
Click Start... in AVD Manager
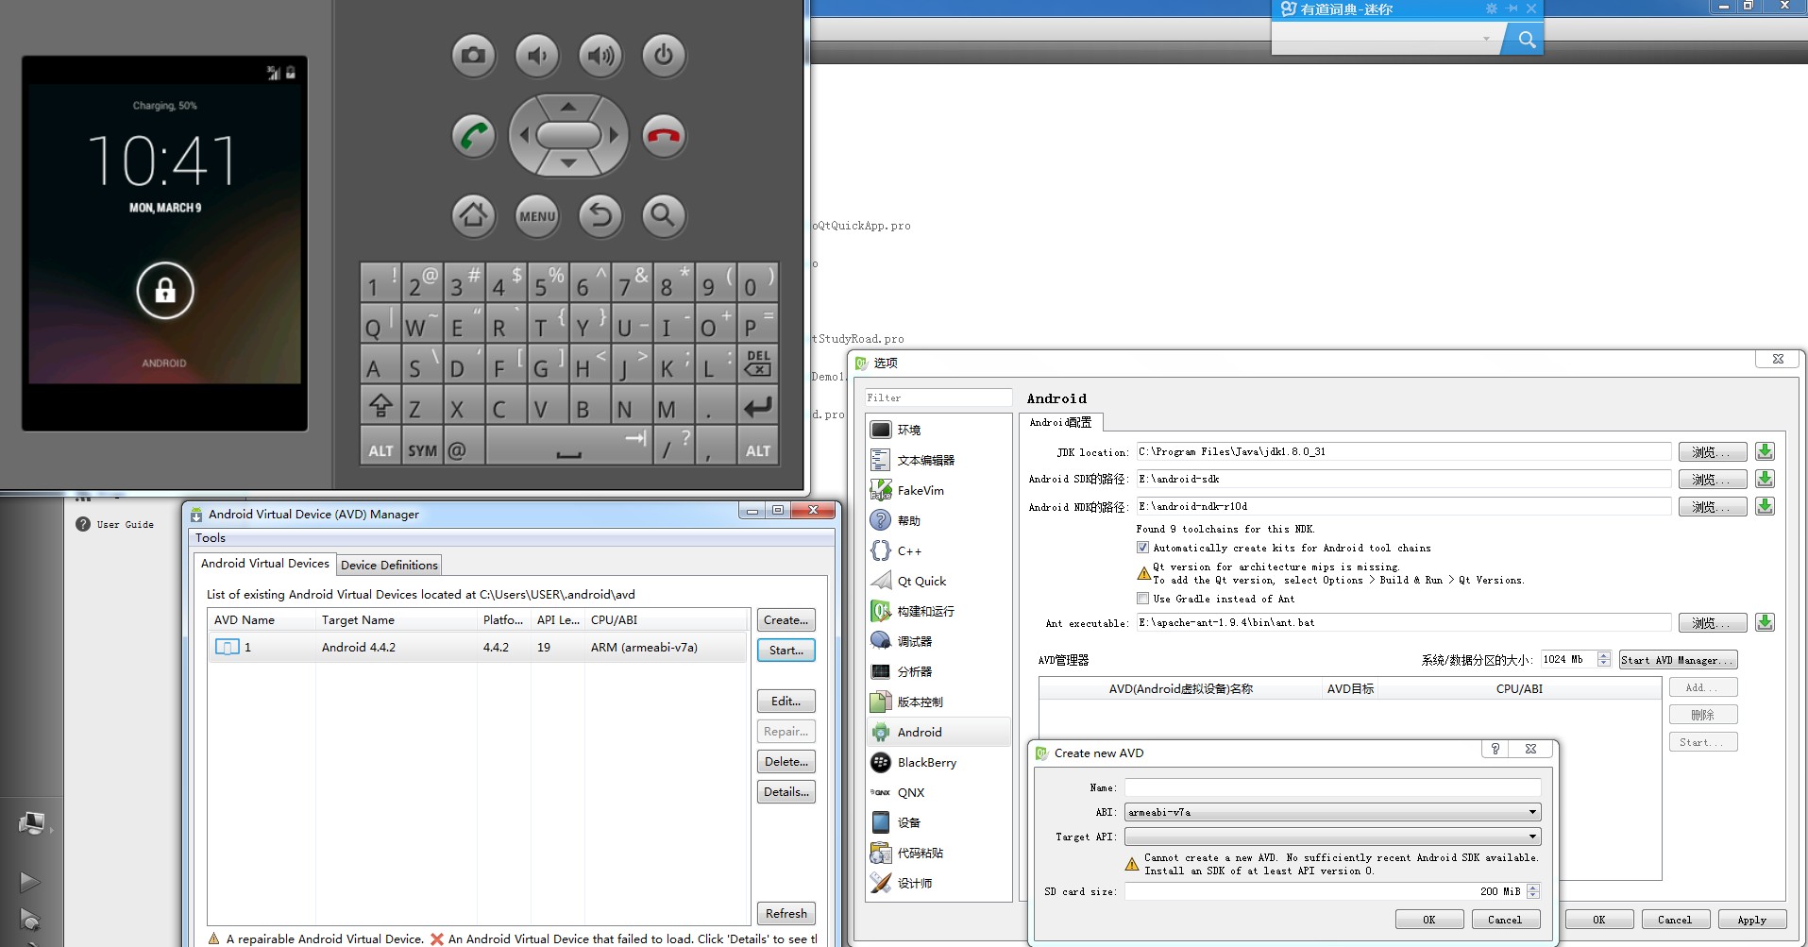click(786, 651)
